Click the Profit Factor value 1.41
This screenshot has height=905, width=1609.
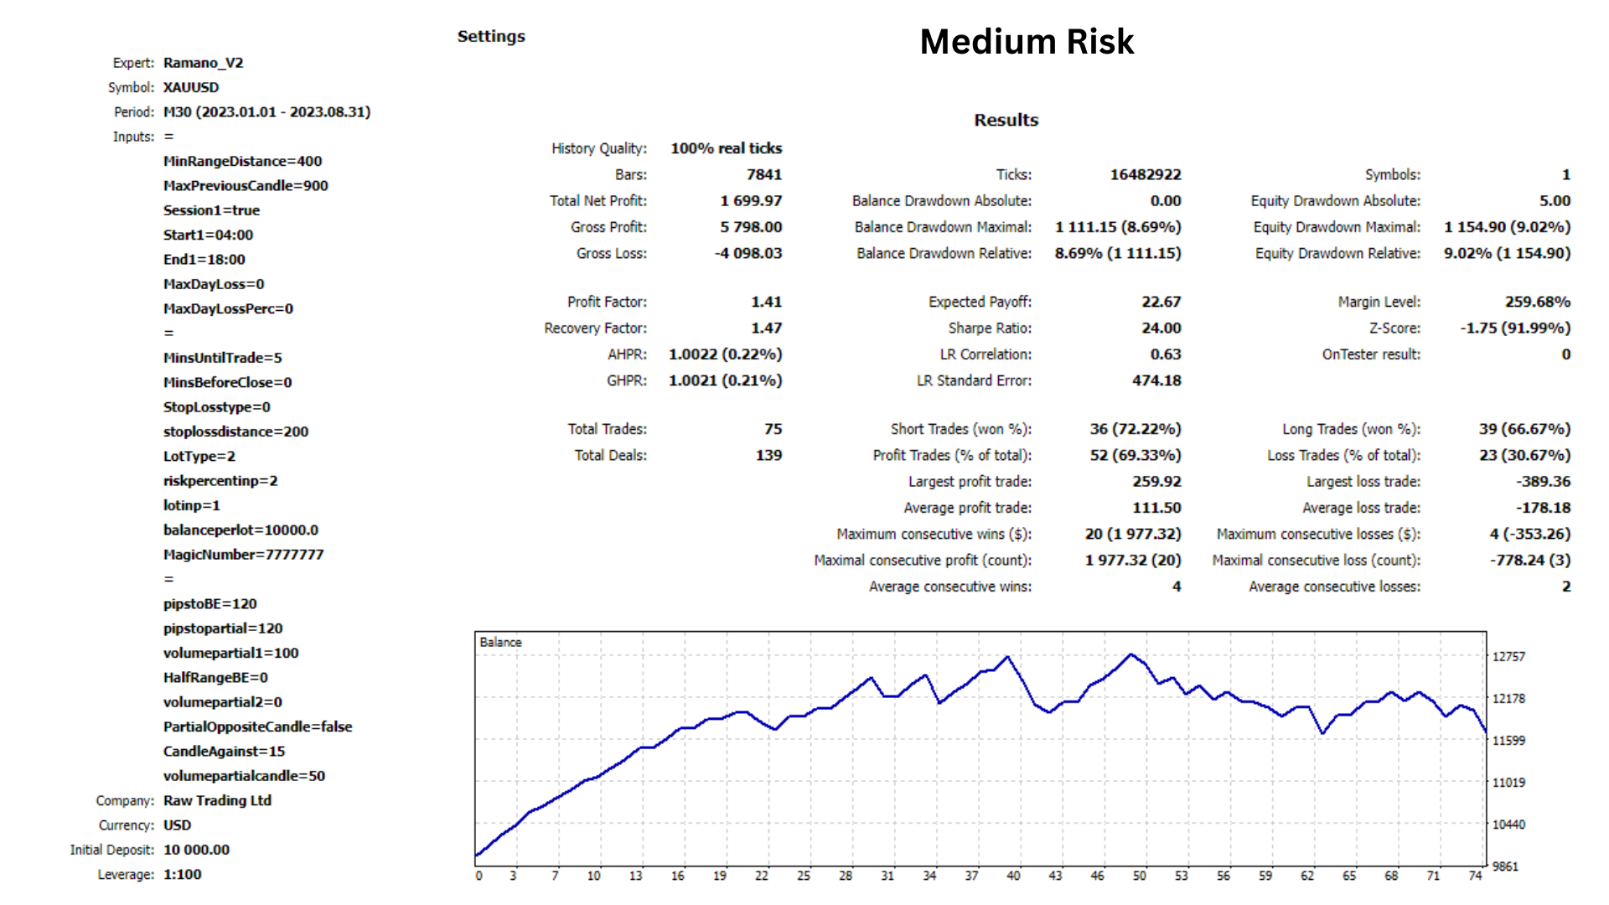tap(766, 302)
